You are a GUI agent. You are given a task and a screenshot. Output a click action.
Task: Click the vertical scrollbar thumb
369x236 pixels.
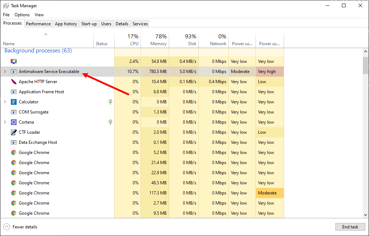click(x=365, y=65)
